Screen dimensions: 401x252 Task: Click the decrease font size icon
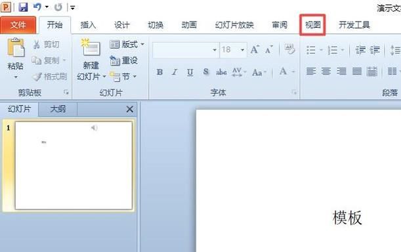point(268,50)
